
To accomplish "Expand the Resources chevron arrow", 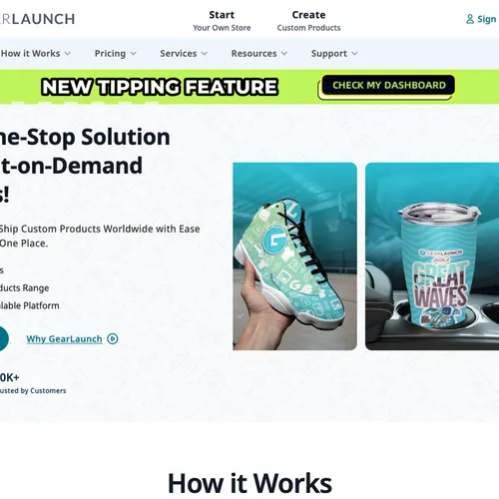I will coord(284,53).
